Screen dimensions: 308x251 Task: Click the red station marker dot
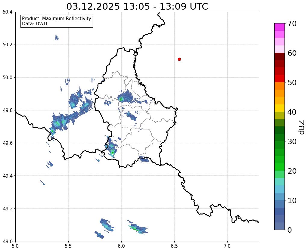pos(179,59)
